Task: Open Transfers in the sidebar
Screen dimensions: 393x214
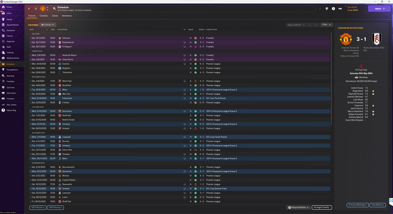Action: (x=10, y=81)
